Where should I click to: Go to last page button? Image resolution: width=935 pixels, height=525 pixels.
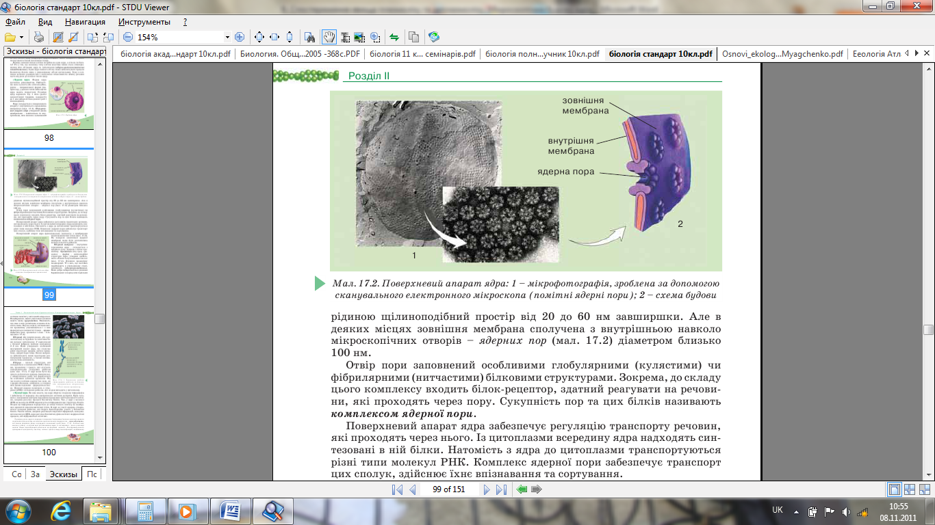tap(501, 489)
